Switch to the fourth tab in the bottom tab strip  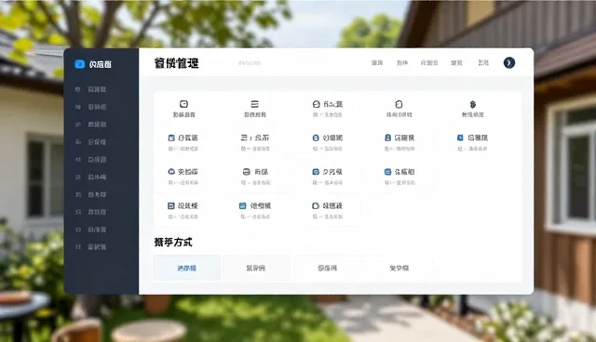(x=399, y=268)
